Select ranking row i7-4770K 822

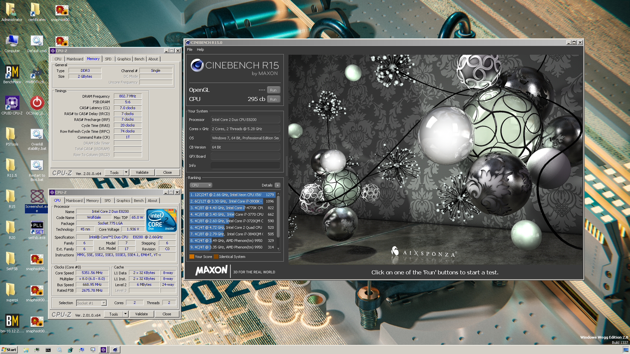click(x=232, y=208)
